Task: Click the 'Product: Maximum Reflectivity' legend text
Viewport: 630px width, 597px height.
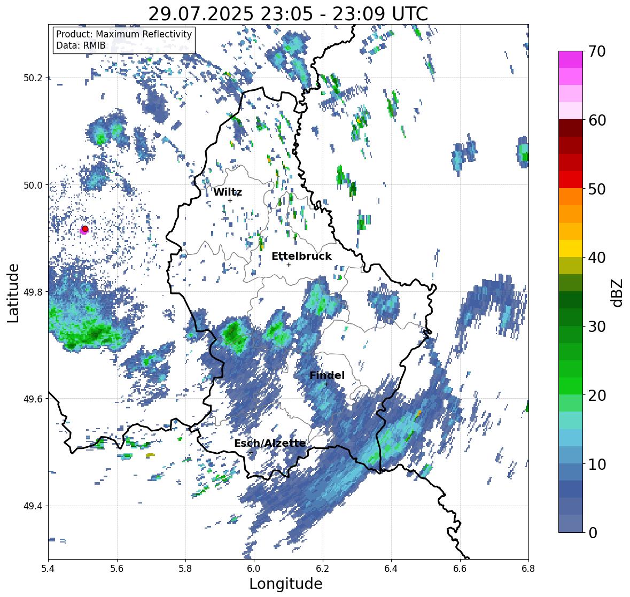Action: coord(124,34)
